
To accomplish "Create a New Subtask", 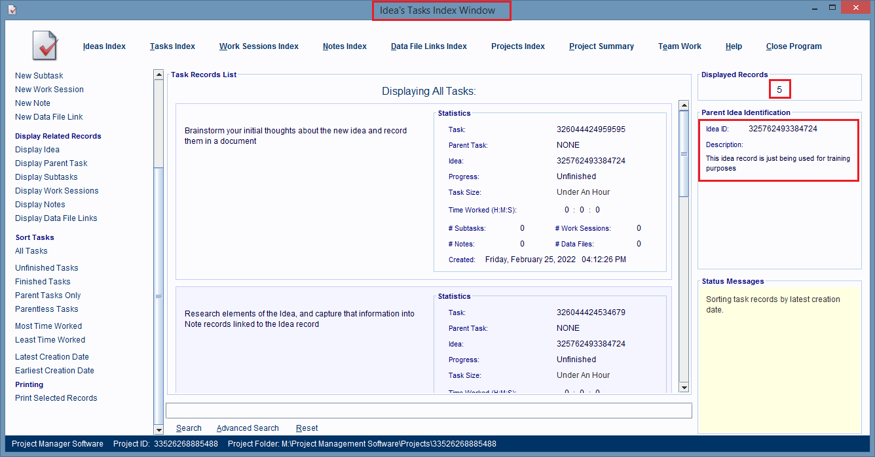I will point(39,76).
